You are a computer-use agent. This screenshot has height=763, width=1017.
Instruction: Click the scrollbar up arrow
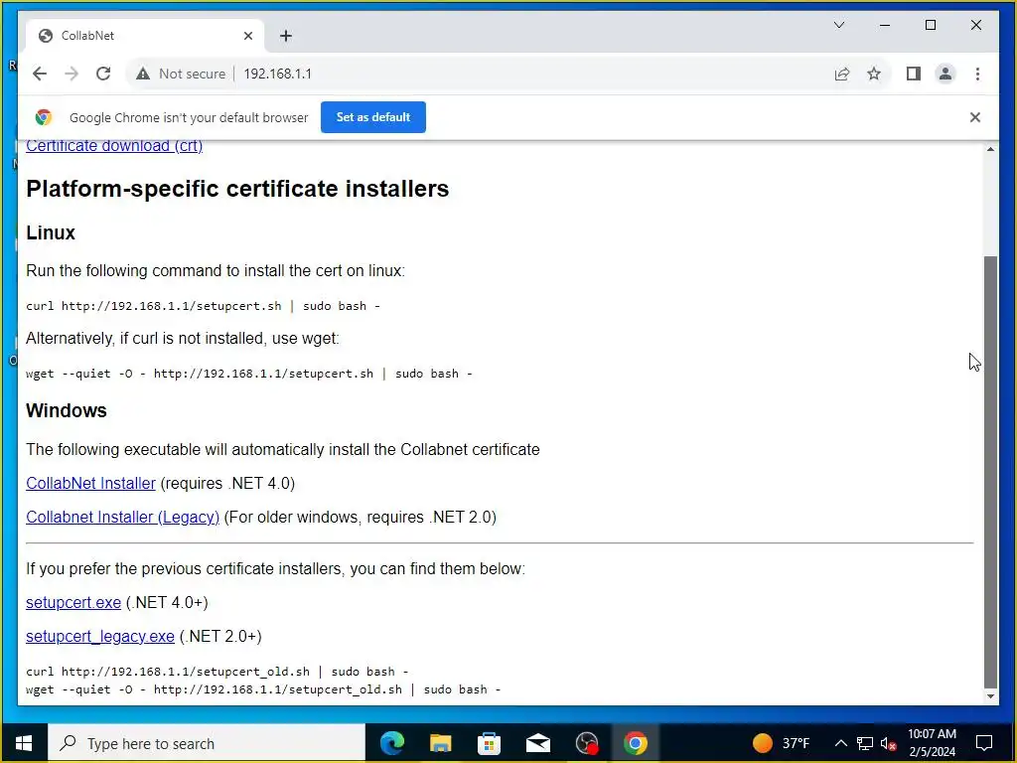point(990,149)
